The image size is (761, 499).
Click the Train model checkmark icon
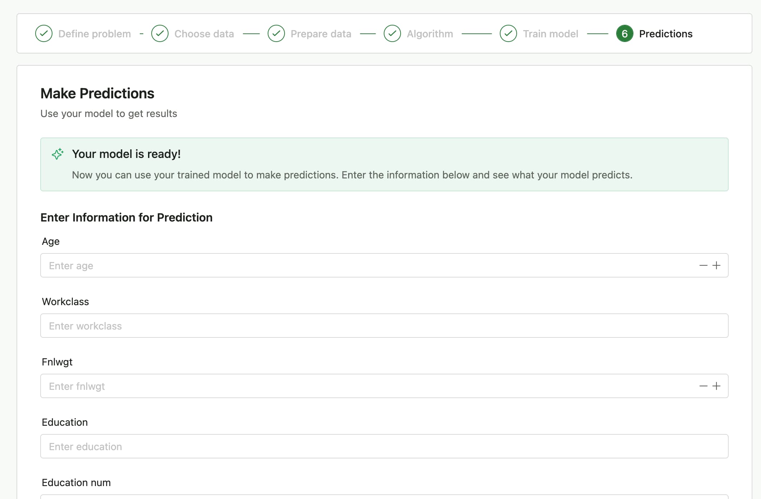pyautogui.click(x=508, y=34)
